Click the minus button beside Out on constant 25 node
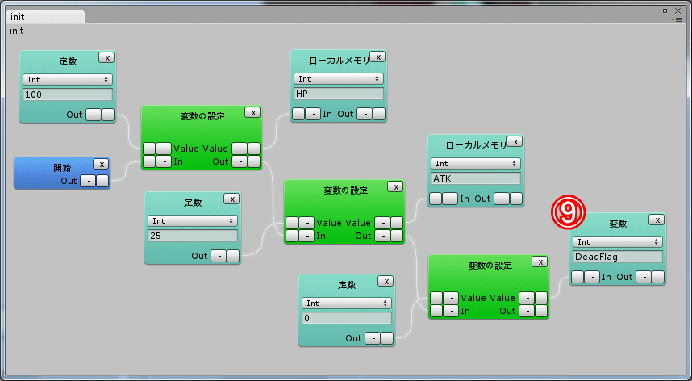The width and height of the screenshot is (692, 381). point(219,256)
